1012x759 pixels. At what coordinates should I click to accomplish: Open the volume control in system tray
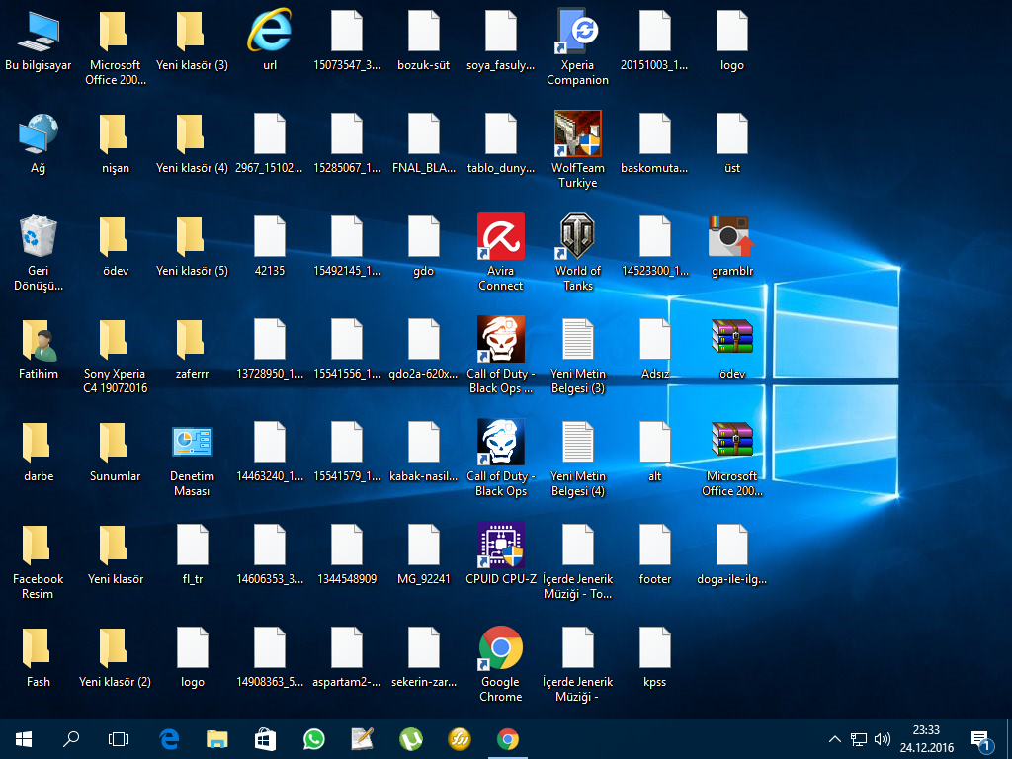click(883, 739)
